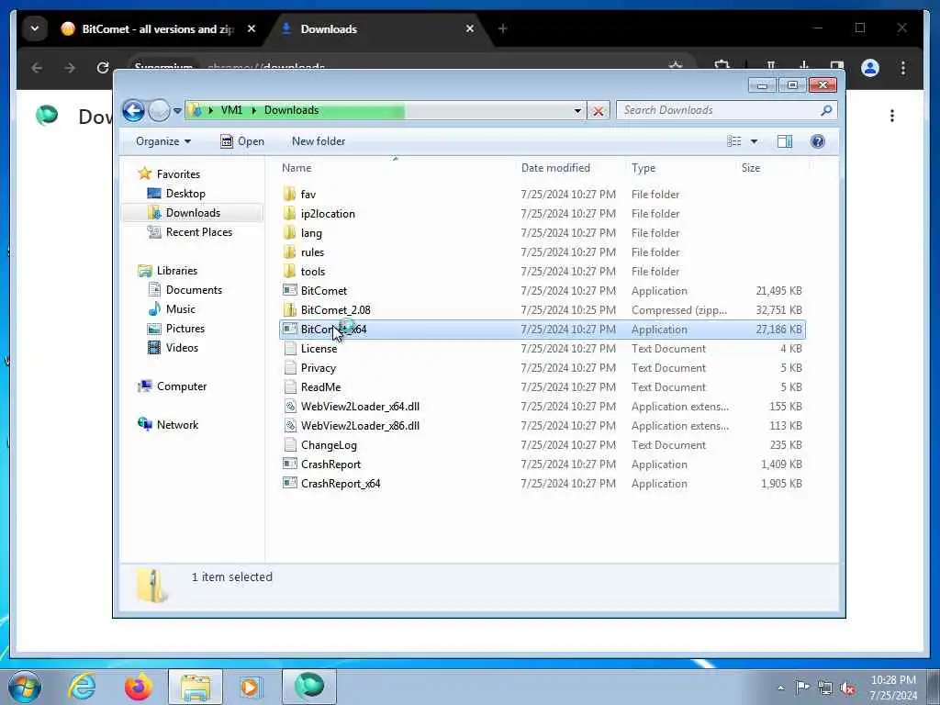
Task: Click the Downloads breadcrumb in address bar
Action: tap(291, 110)
